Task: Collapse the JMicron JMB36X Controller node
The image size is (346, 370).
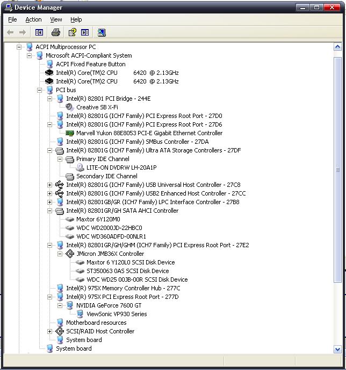Action: [x=60, y=254]
